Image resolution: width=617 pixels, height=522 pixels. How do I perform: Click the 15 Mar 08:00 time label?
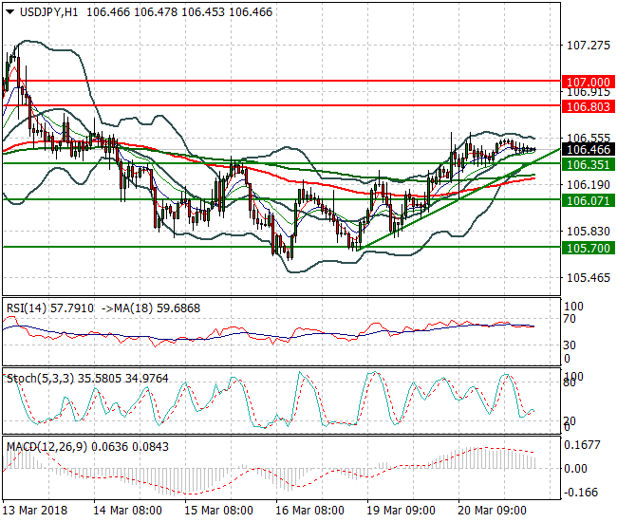(x=218, y=511)
